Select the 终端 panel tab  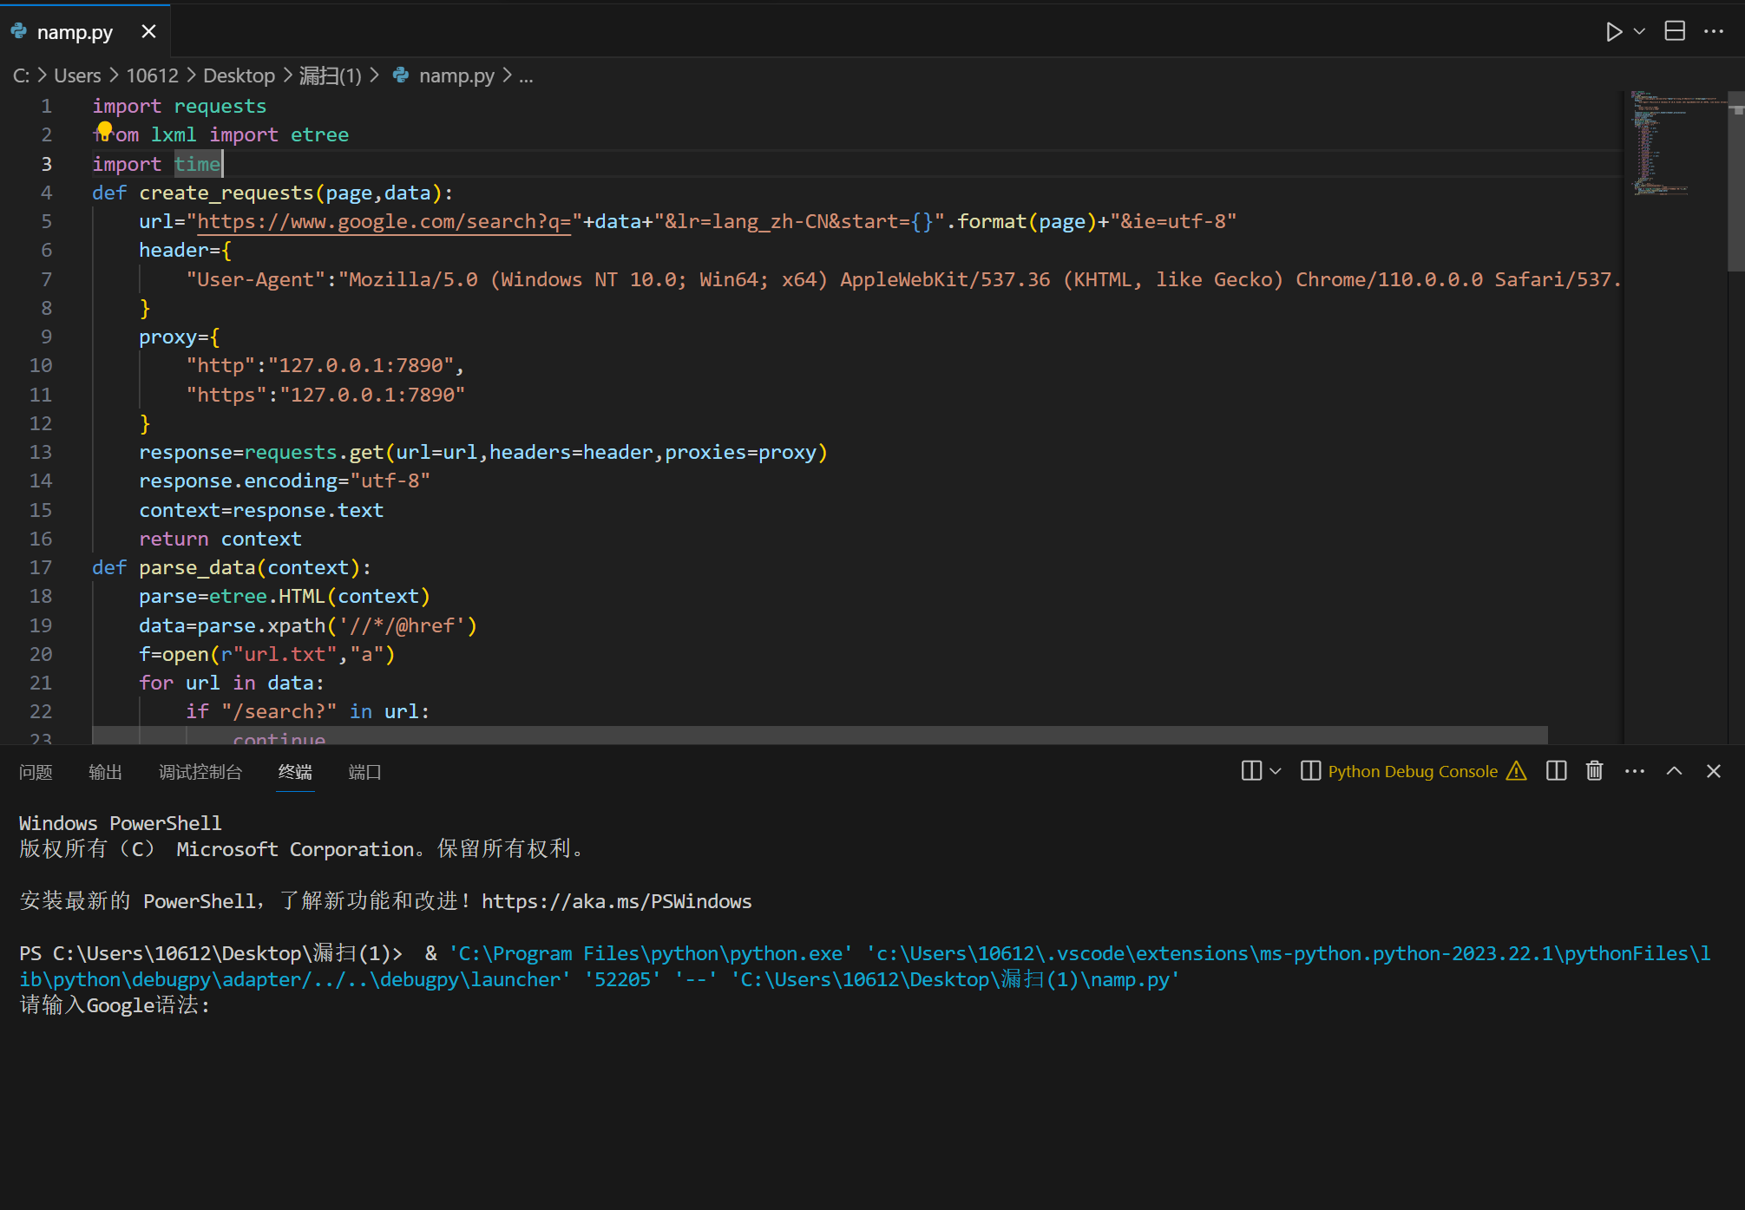point(295,772)
